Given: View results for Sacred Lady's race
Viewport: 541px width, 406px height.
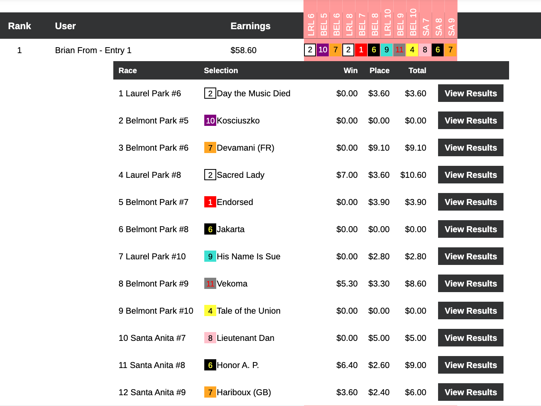Looking at the screenshot, I should click(470, 175).
